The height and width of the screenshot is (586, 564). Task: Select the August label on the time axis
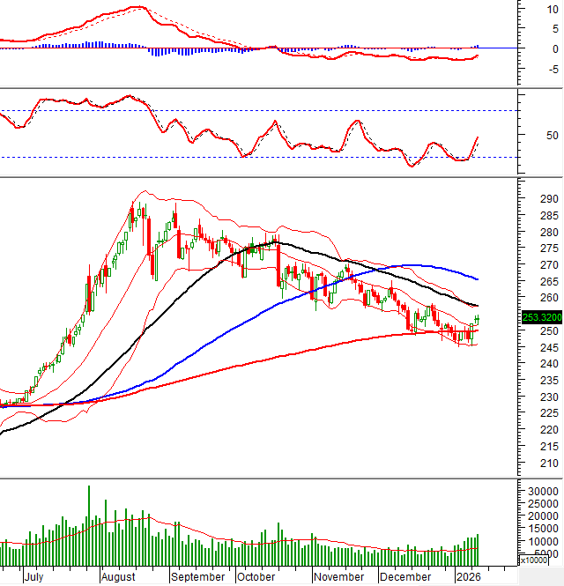pyautogui.click(x=118, y=577)
